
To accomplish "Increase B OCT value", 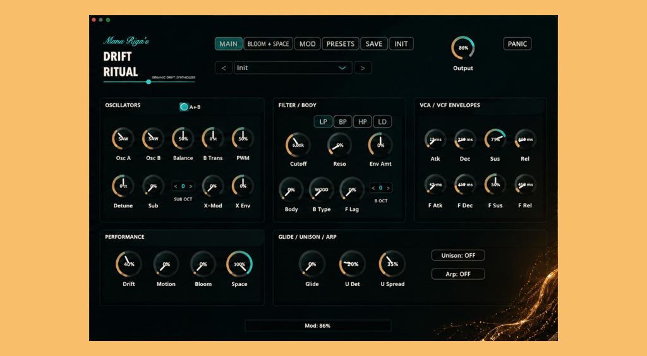I will 389,188.
